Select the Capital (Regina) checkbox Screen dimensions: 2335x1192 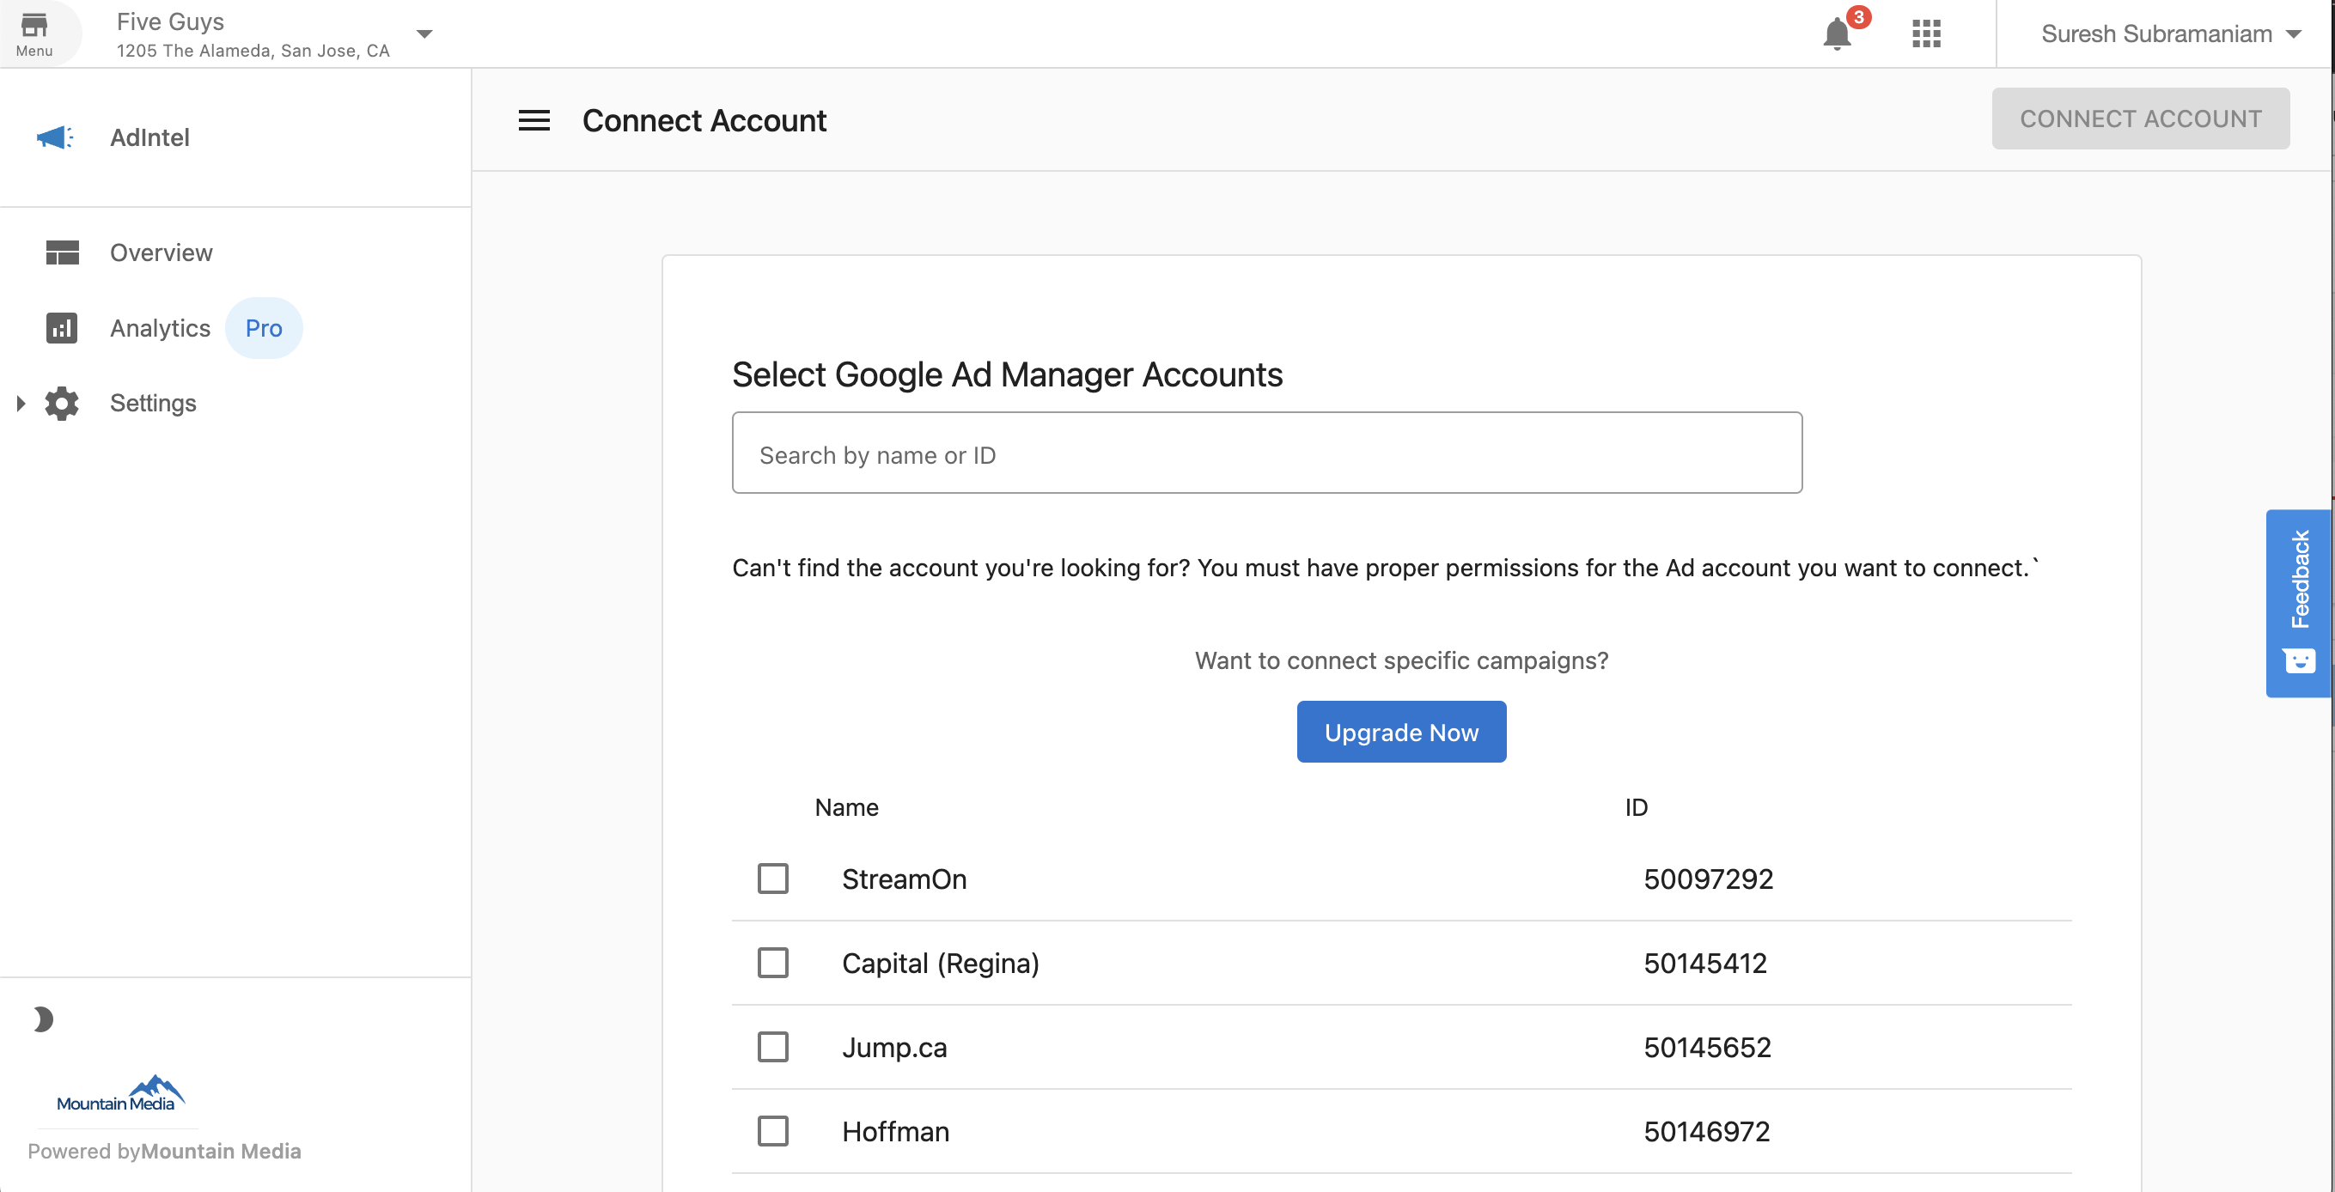pyautogui.click(x=772, y=962)
